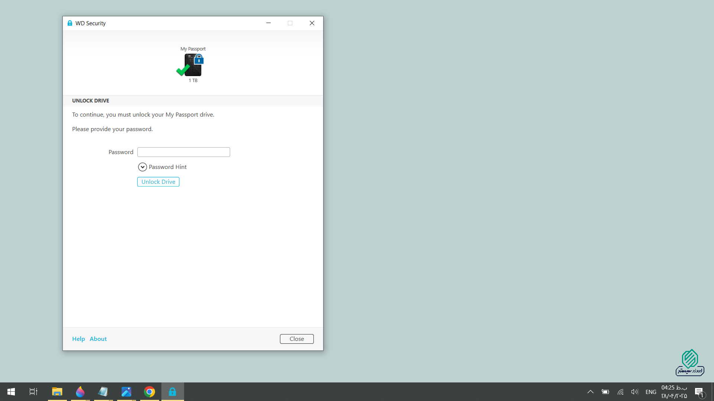Open the volume control icon
The image size is (714, 401).
coord(635,392)
